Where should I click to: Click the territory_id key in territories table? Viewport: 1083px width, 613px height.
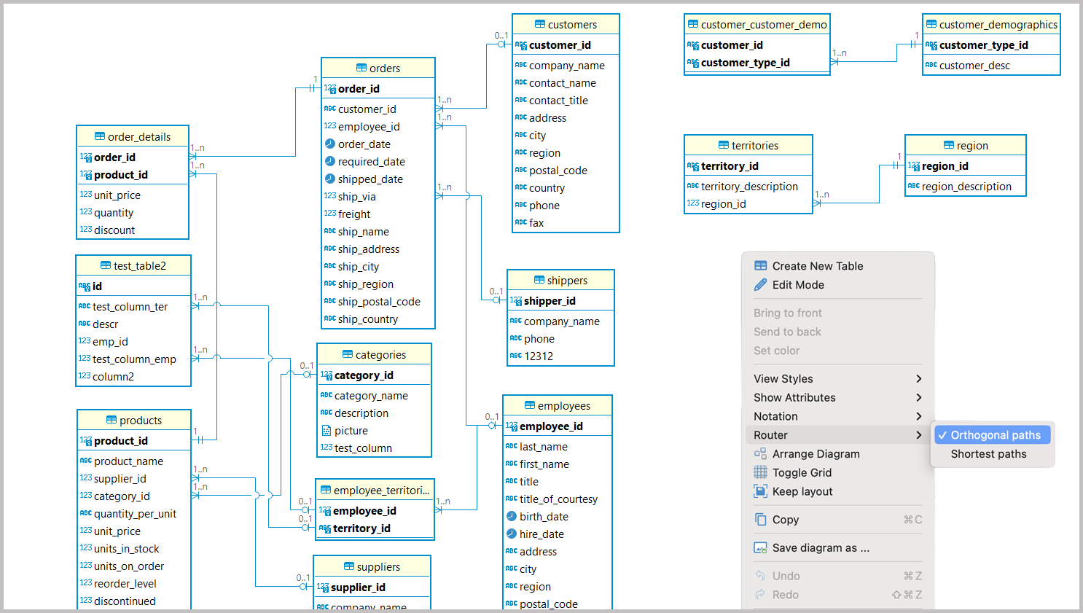point(730,166)
